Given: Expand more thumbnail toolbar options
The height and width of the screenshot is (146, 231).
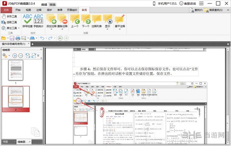Looking at the screenshot, I should point(38,56).
